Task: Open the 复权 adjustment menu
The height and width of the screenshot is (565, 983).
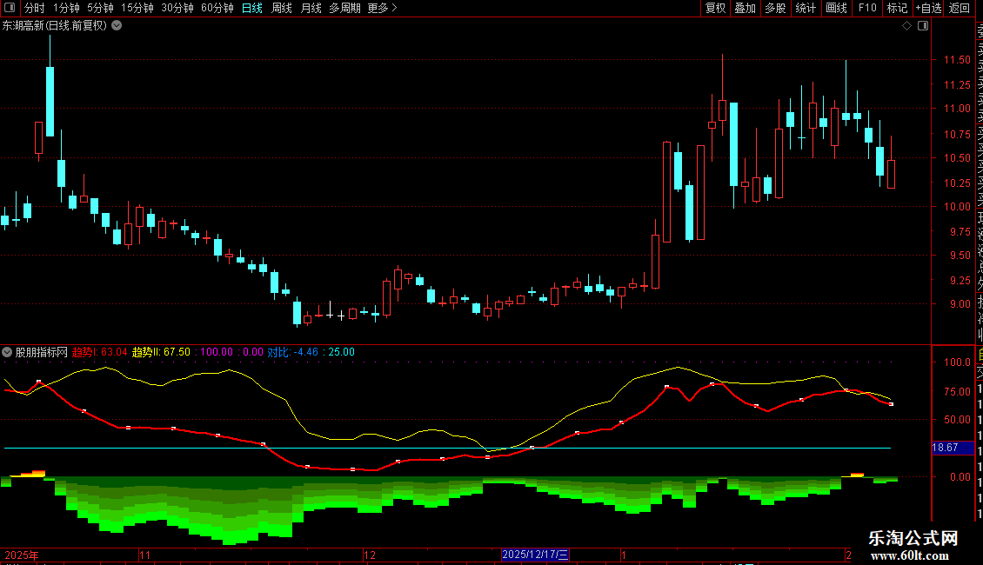Action: pyautogui.click(x=715, y=8)
